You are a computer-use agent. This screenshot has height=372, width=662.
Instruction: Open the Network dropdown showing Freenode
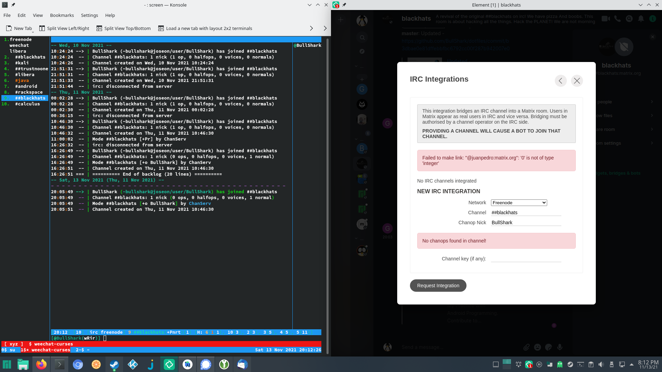coord(519,203)
